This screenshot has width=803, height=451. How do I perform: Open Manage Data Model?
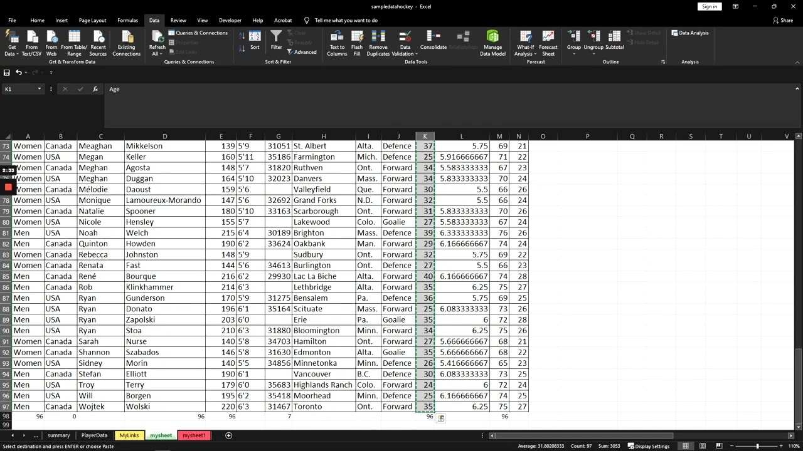(492, 43)
